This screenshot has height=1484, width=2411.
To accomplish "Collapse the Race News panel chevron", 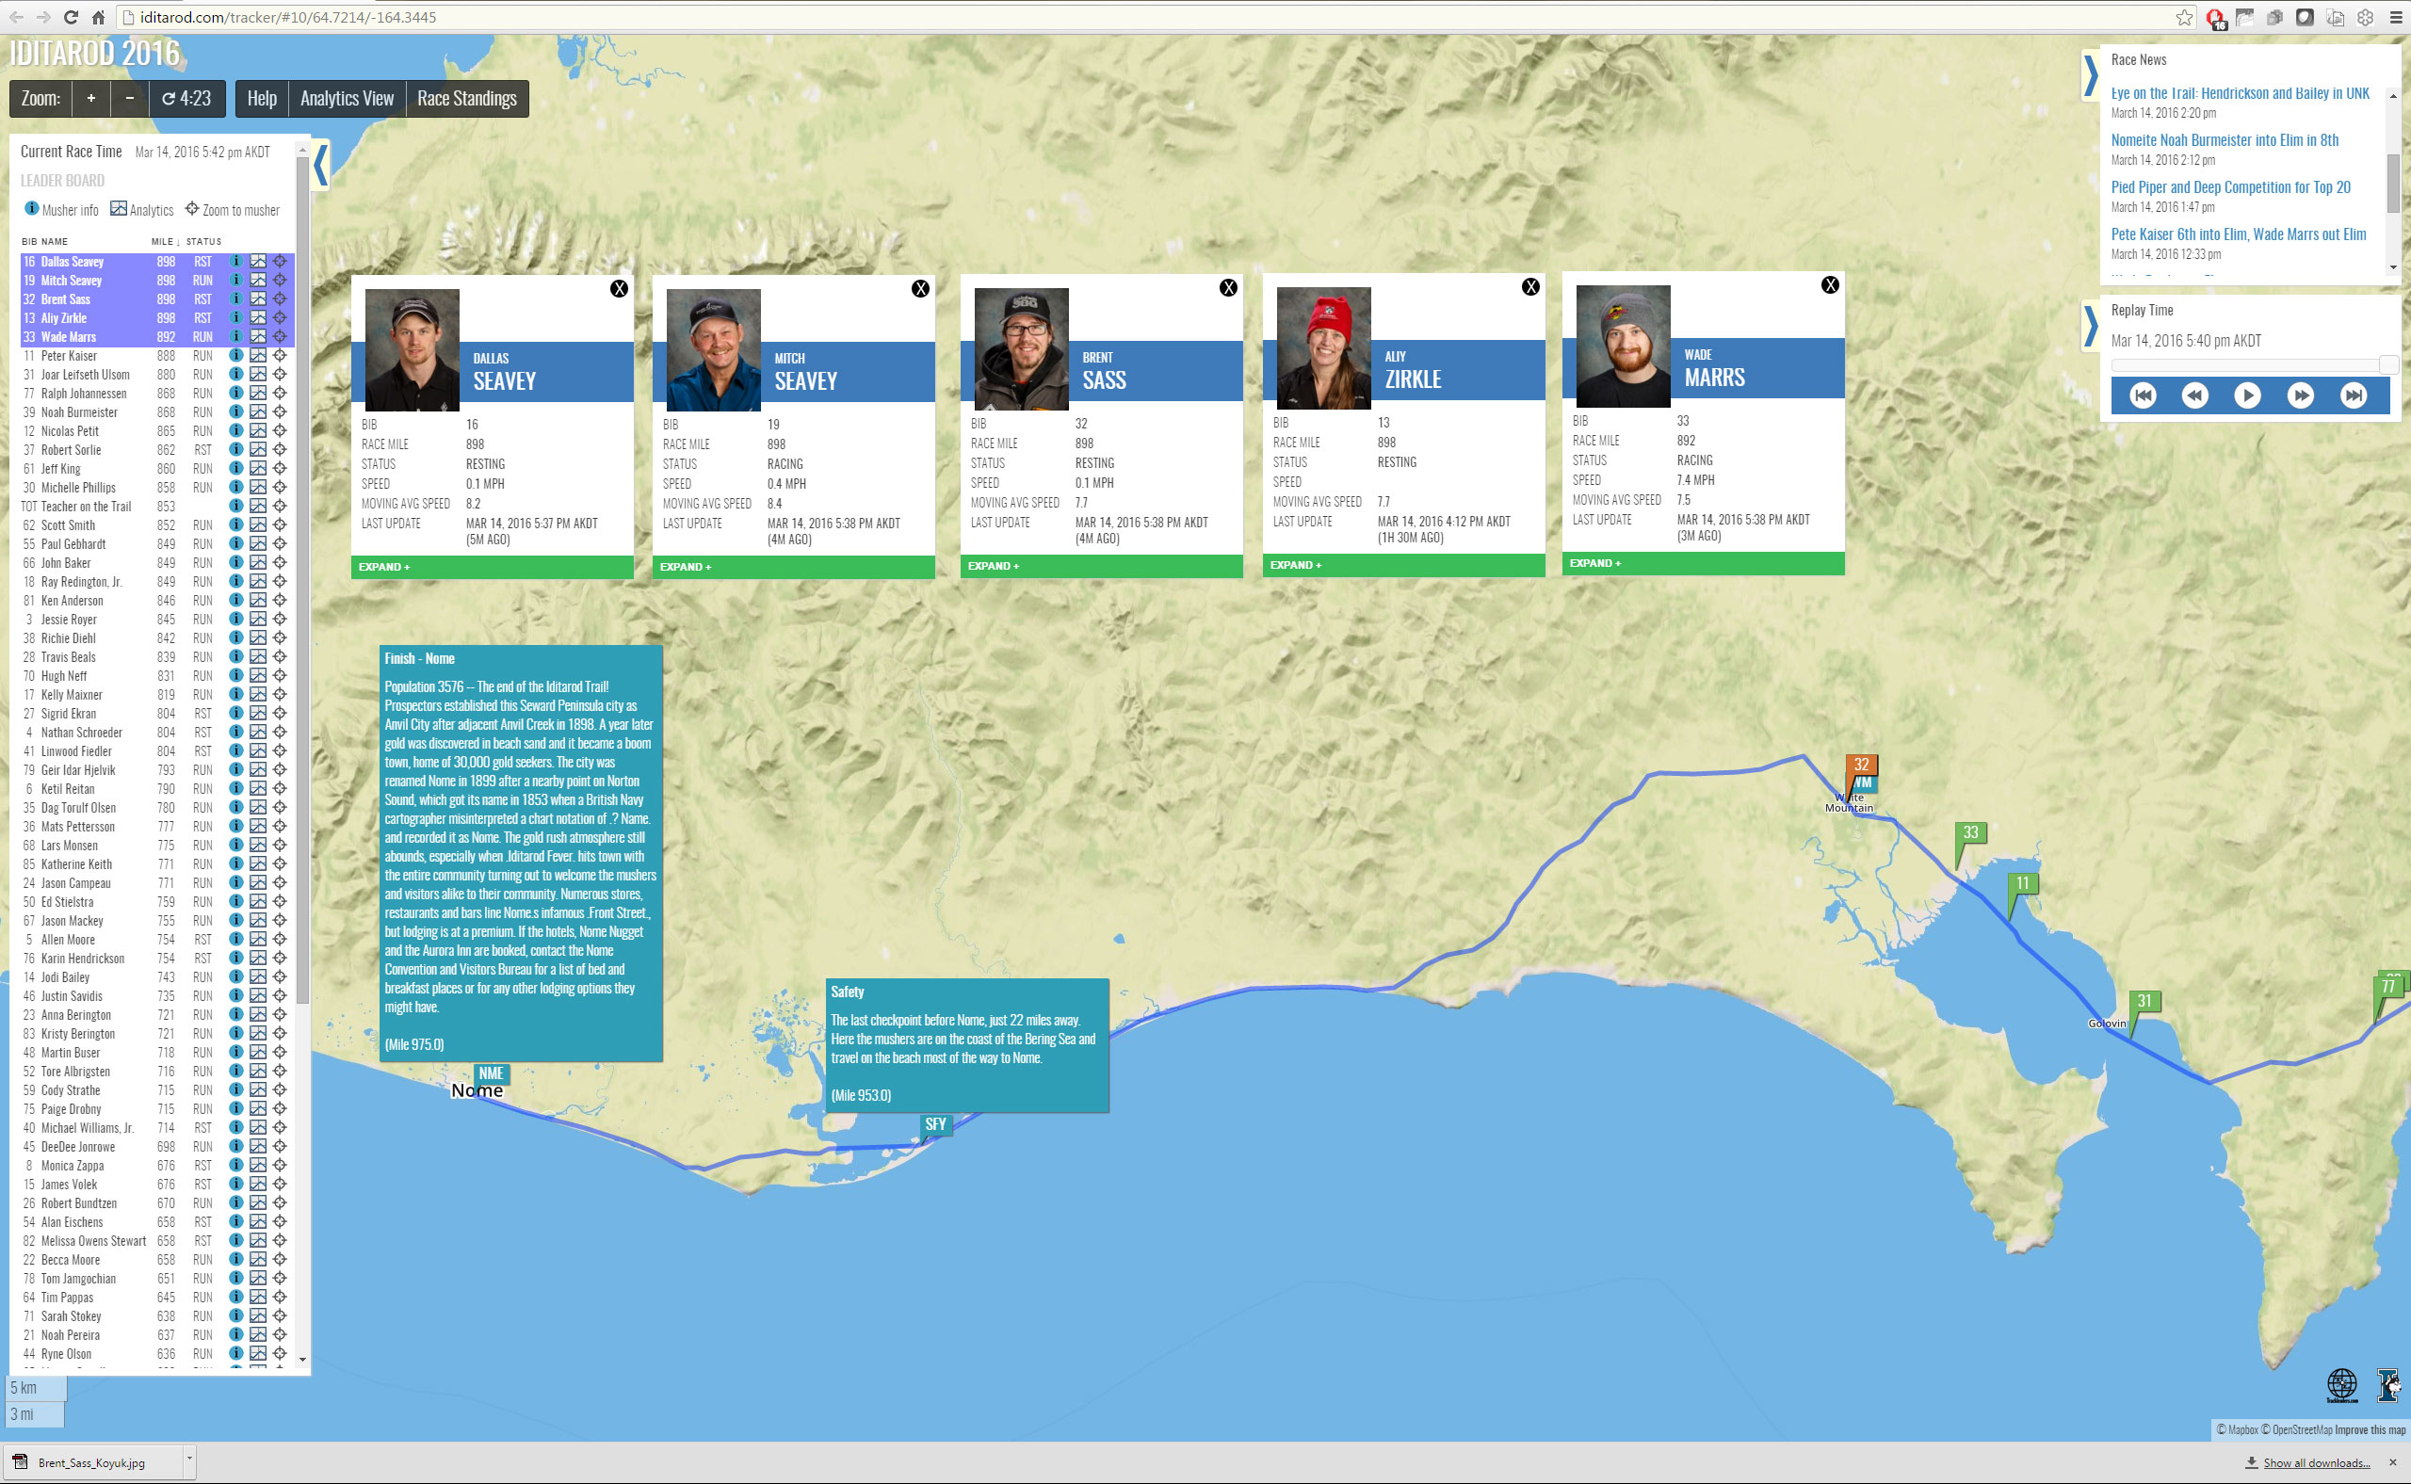I will [2090, 75].
